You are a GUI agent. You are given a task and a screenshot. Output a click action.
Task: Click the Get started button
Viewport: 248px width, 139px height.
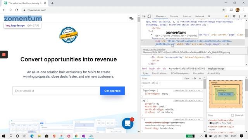tap(112, 91)
